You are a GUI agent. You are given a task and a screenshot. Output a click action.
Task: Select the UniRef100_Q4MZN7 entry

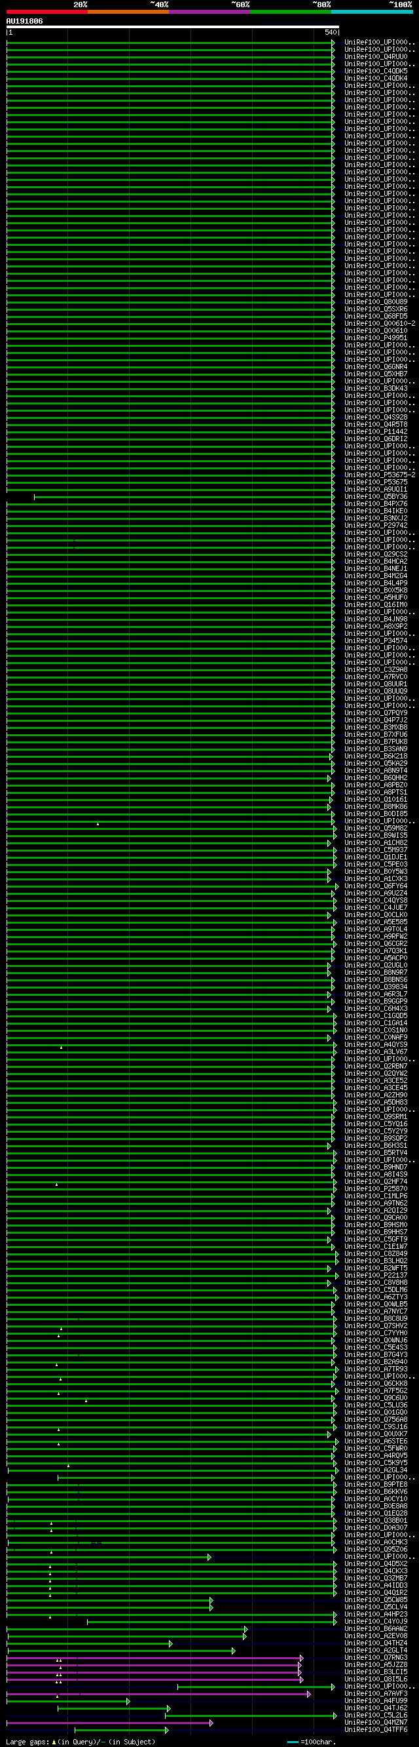tap(376, 1723)
